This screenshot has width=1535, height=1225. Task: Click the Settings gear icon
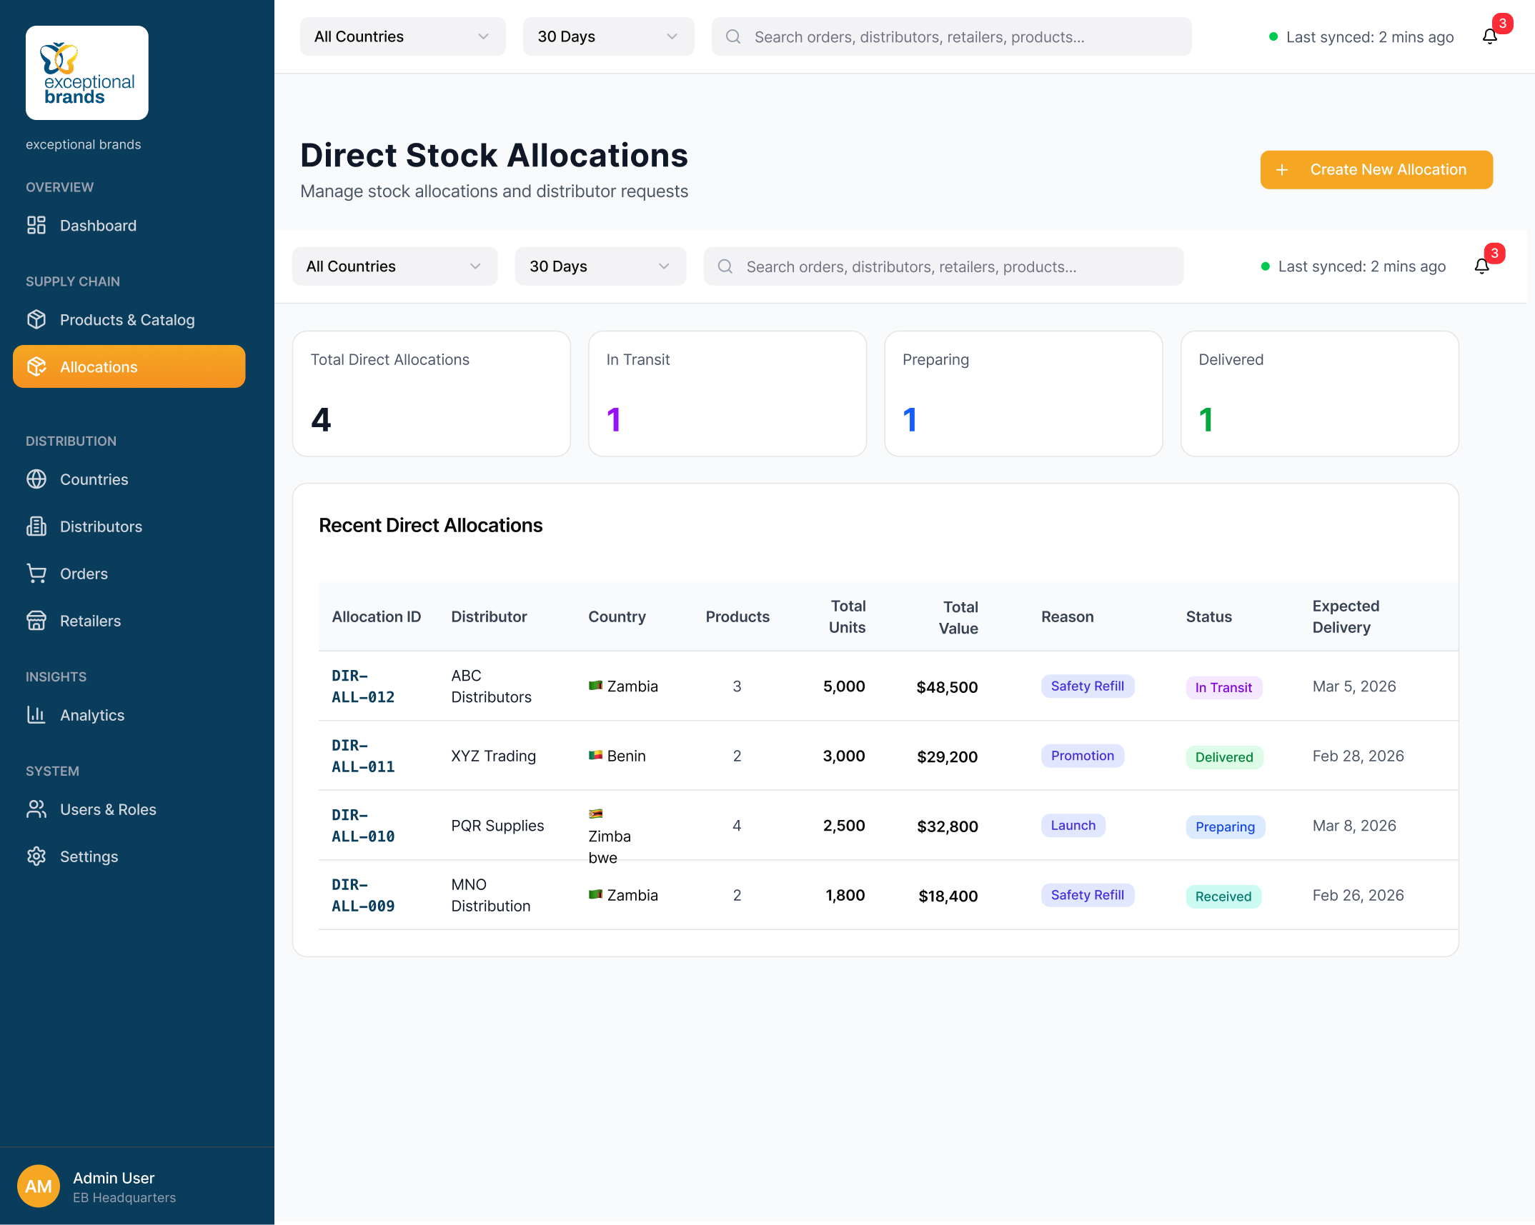(x=36, y=856)
